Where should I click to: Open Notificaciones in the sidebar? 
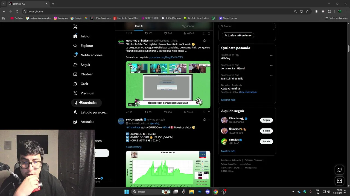pyautogui.click(x=88, y=55)
